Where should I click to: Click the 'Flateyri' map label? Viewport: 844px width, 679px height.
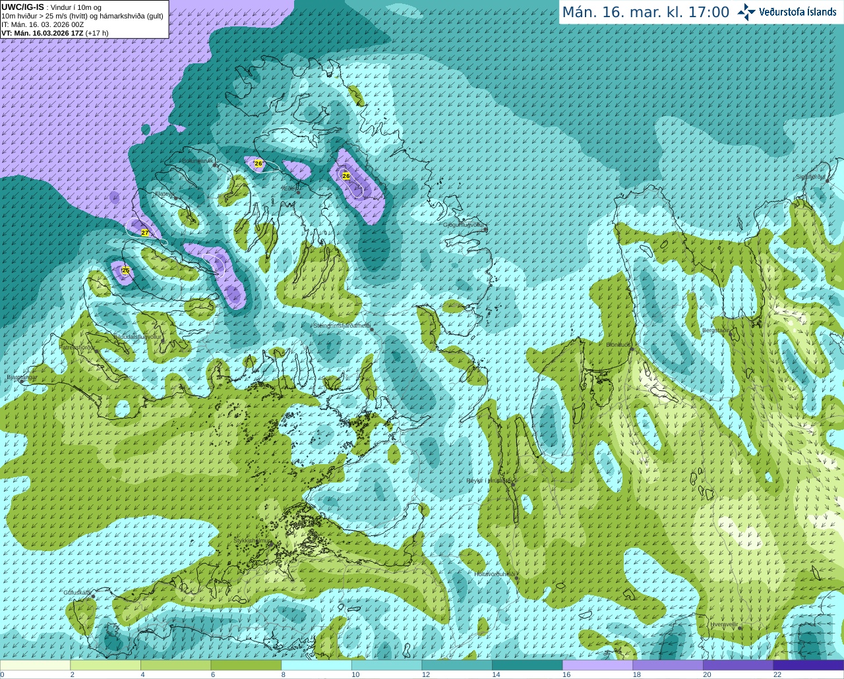point(164,194)
